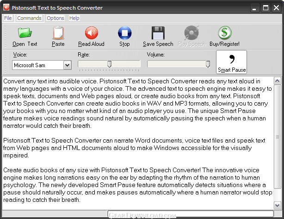This screenshot has height=219, width=284.
Task: Click the word "impaired." in the text
Action: (x=16, y=156)
